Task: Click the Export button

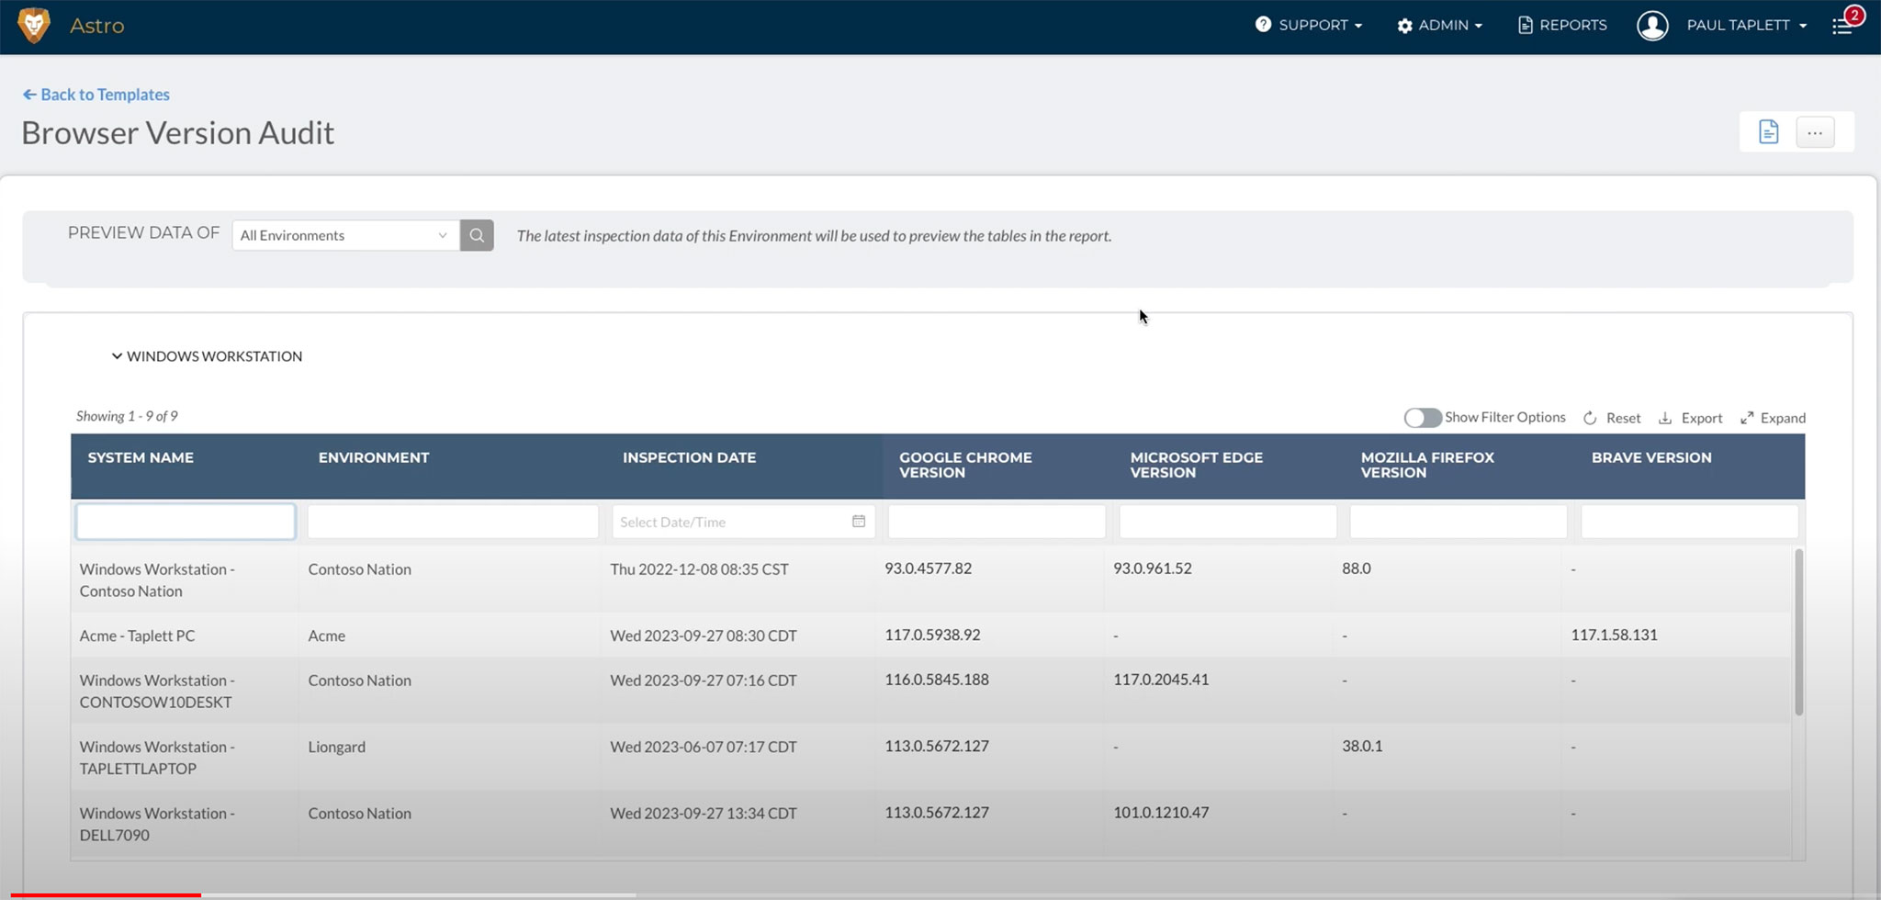Action: click(1690, 418)
